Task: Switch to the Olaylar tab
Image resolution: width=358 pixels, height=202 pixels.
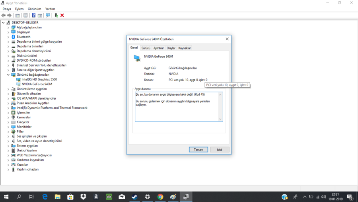Action: pyautogui.click(x=171, y=48)
